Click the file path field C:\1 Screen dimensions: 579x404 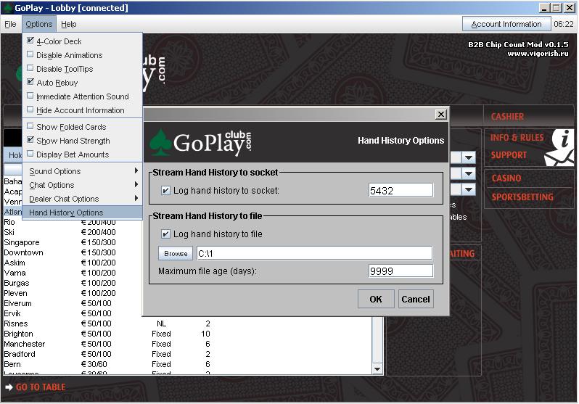pos(314,253)
